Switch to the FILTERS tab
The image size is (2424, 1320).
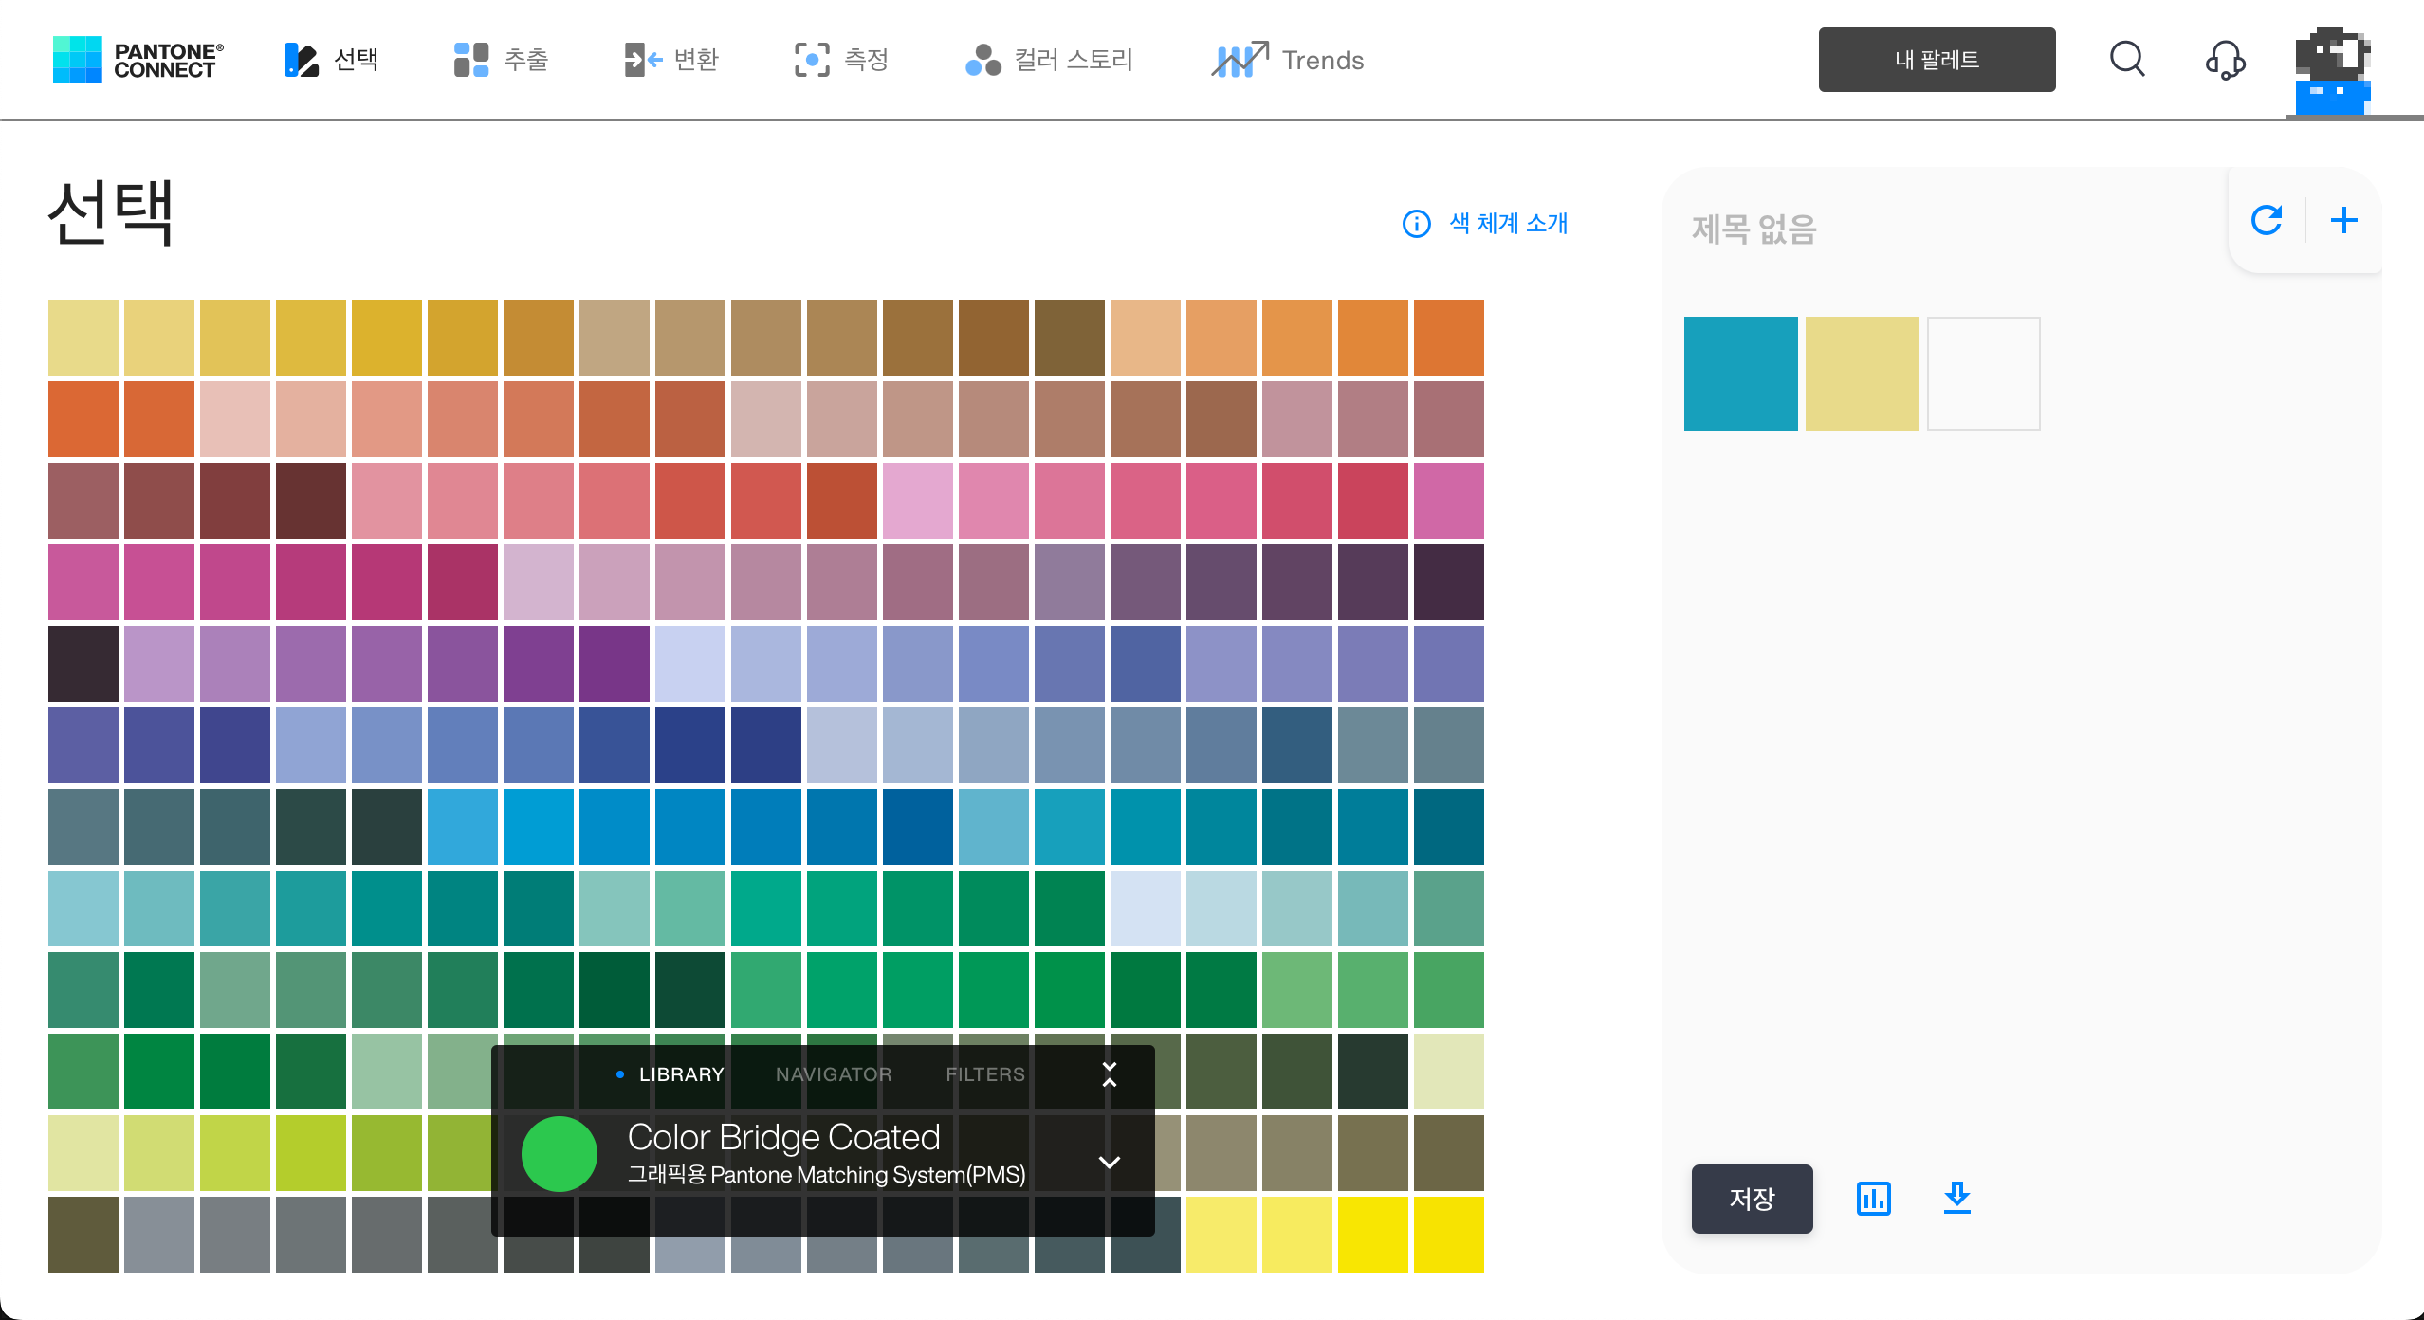point(984,1074)
